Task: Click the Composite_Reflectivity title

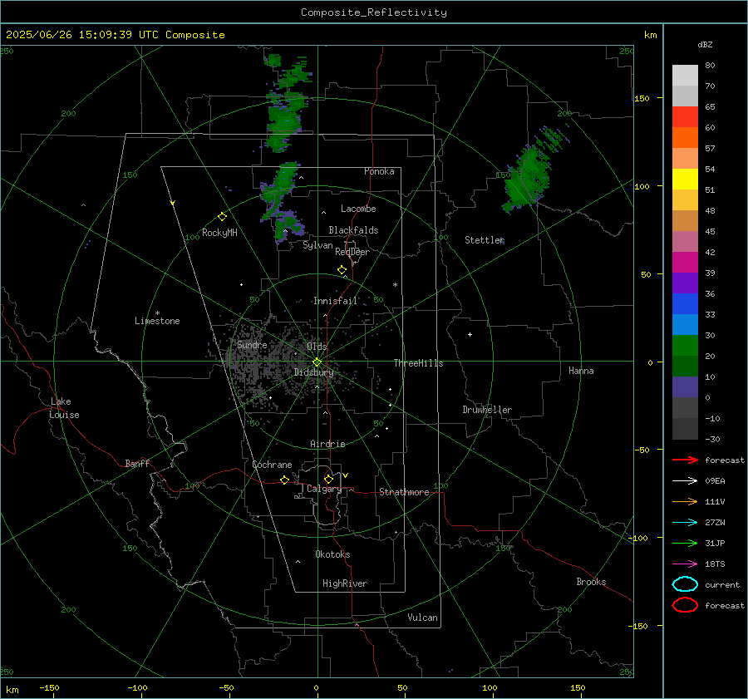Action: point(374,12)
